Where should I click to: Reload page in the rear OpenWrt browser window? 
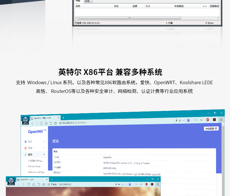pyautogui.click(x=41, y=123)
